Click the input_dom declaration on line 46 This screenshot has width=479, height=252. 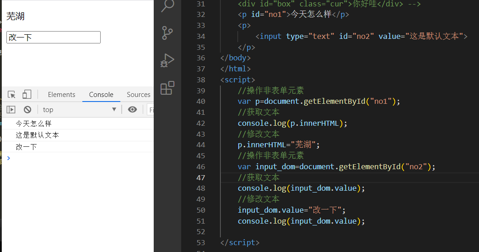click(336, 167)
